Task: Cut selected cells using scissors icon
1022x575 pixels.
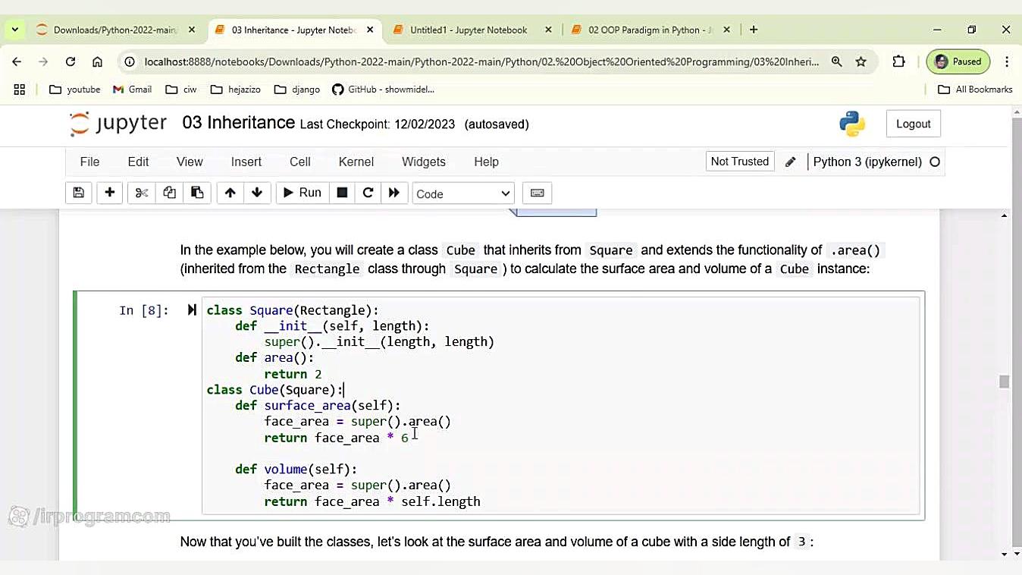Action: click(142, 193)
